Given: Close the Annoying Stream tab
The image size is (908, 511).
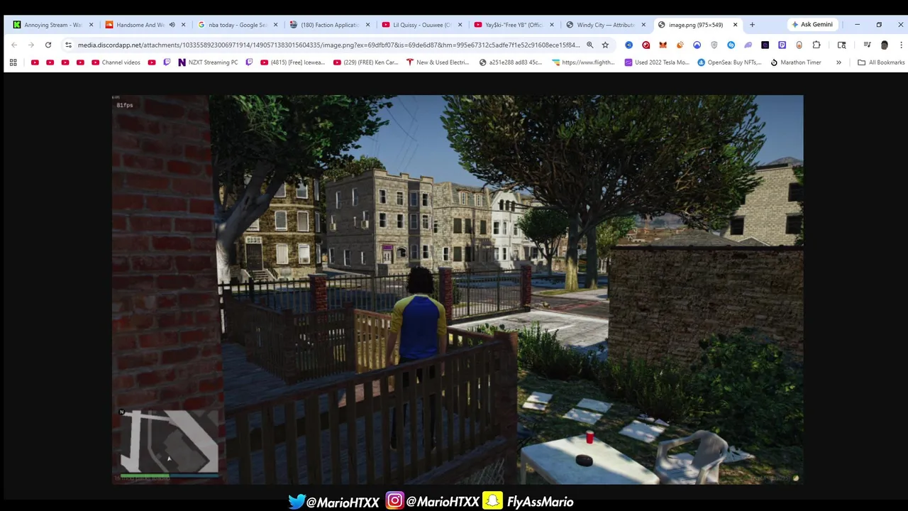Looking at the screenshot, I should (91, 25).
